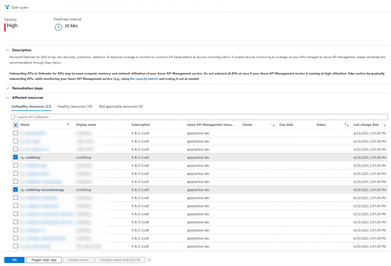
Task: Click the Owner column sort arrows
Action: [x=273, y=125]
